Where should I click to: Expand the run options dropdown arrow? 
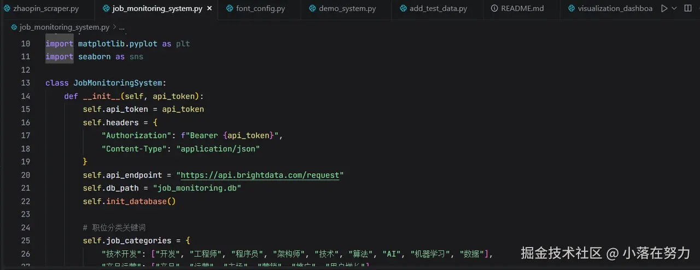pyautogui.click(x=674, y=9)
